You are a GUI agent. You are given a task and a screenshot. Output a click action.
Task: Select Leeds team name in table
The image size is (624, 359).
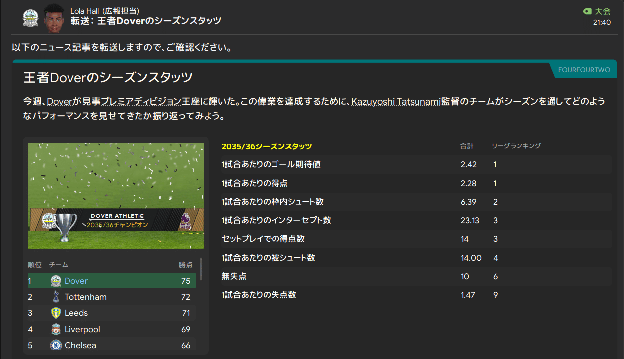(76, 313)
